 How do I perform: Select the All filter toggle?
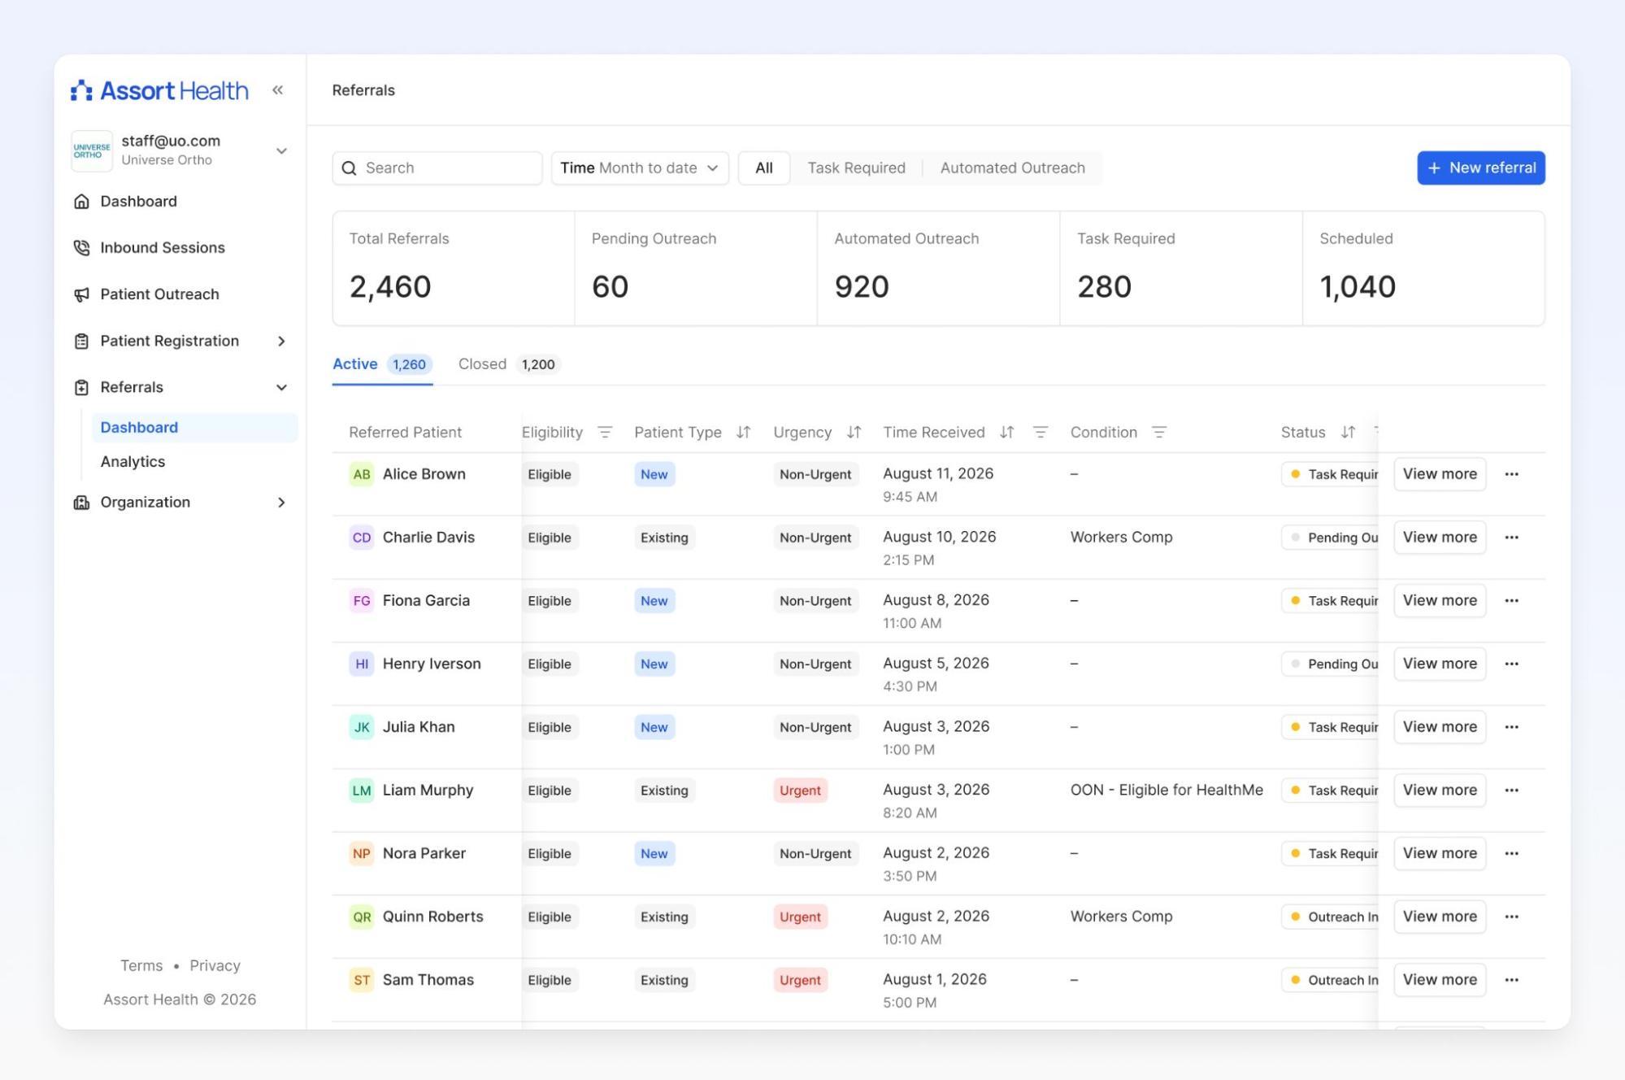click(763, 168)
